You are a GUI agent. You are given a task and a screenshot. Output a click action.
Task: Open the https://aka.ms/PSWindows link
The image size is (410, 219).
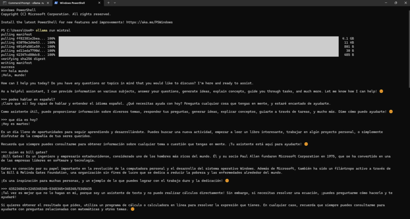[149, 22]
